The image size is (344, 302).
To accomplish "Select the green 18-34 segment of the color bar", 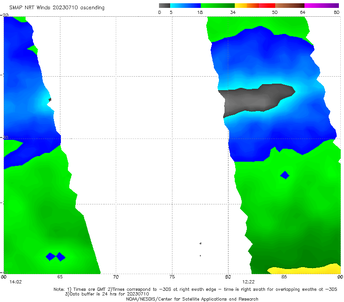I will coord(218,6).
